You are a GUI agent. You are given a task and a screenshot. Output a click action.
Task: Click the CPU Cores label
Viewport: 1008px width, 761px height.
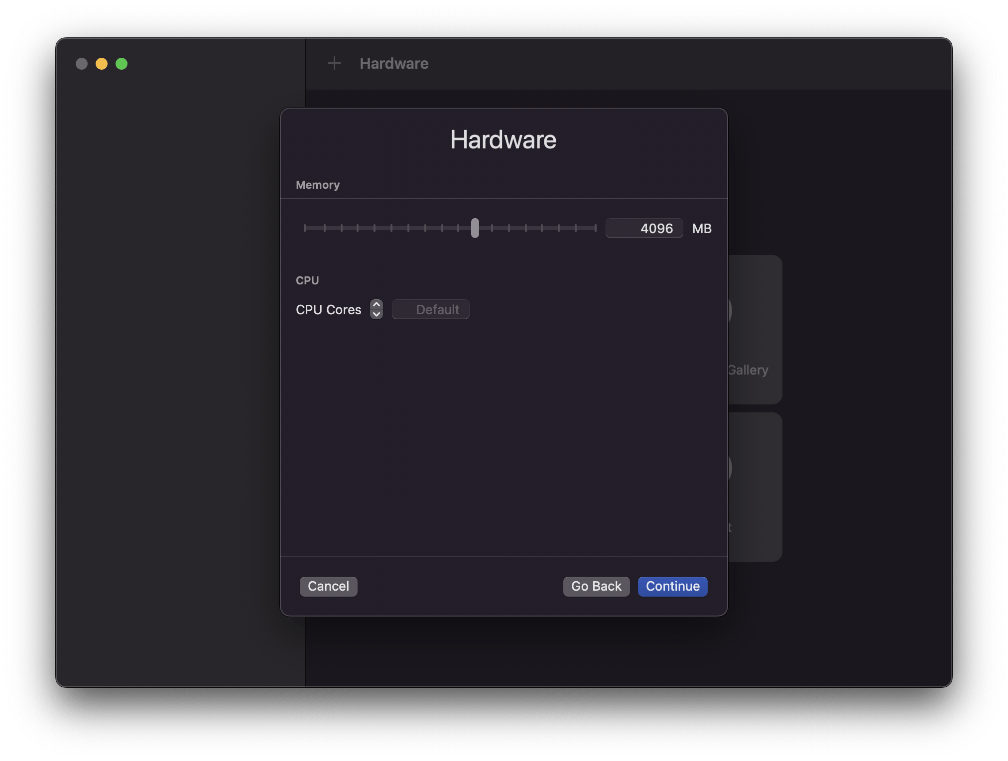328,310
